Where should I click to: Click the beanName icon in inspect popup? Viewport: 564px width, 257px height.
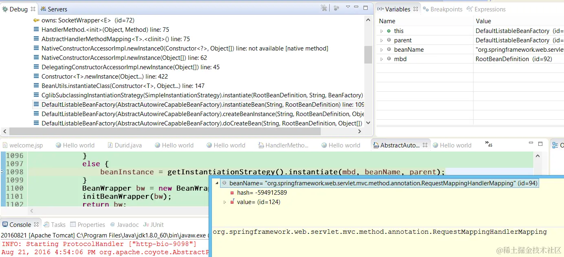pyautogui.click(x=224, y=183)
